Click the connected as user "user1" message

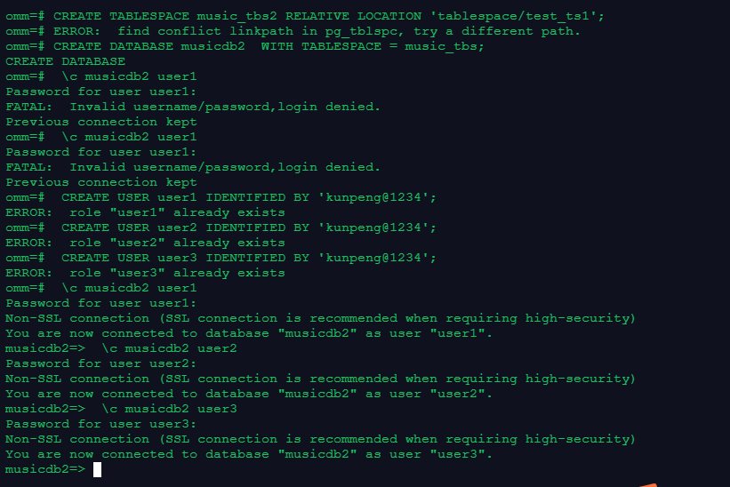tap(249, 333)
